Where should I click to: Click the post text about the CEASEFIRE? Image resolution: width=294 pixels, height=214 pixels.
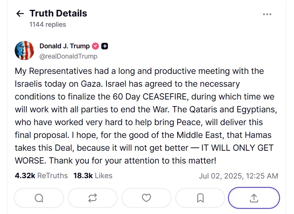pos(146,116)
